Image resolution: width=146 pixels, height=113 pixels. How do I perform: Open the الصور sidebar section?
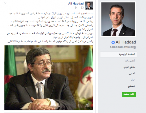132,73
